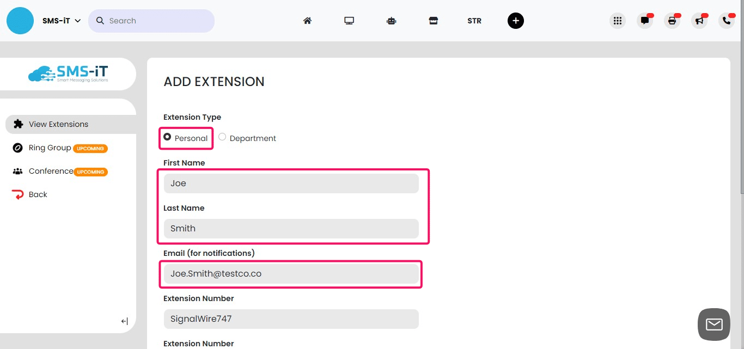Open the chat widget envelope icon

pyautogui.click(x=713, y=324)
